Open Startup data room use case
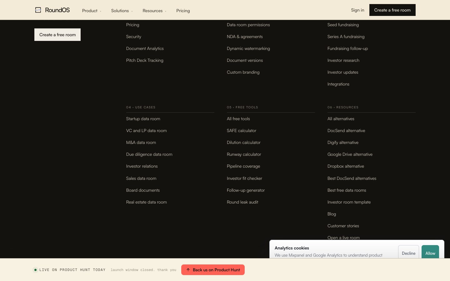Screen dimensions: 450x281 [x=143, y=119]
